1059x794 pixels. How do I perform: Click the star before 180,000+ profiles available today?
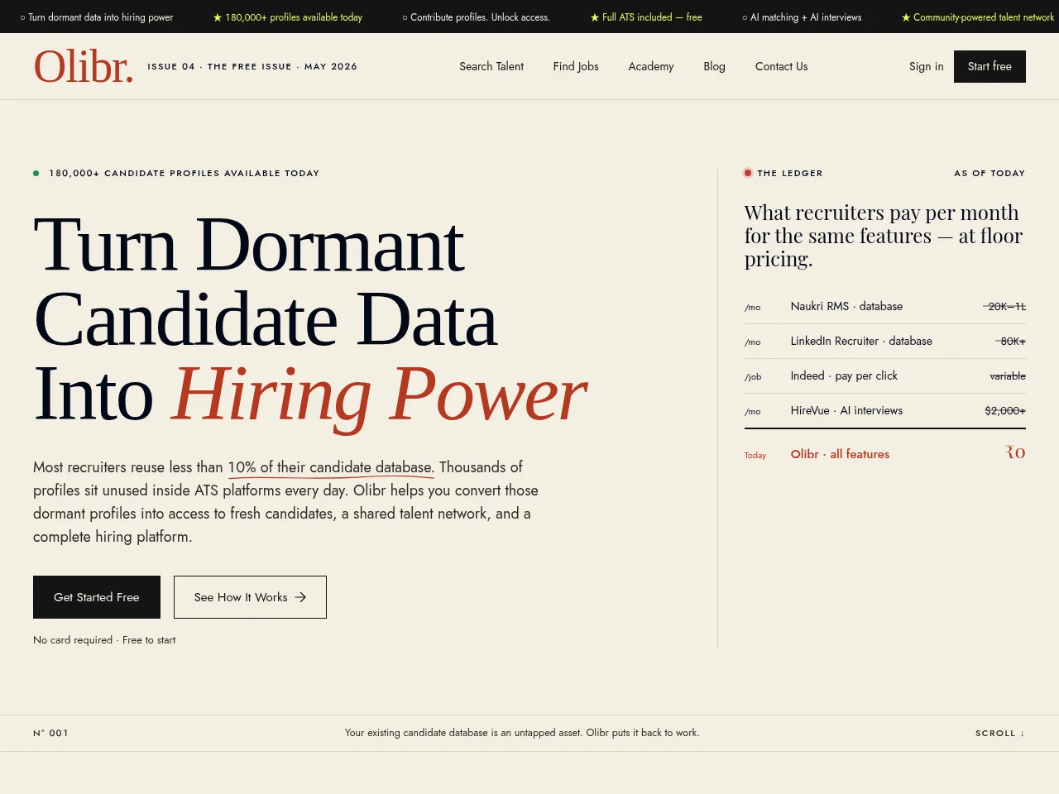(218, 17)
